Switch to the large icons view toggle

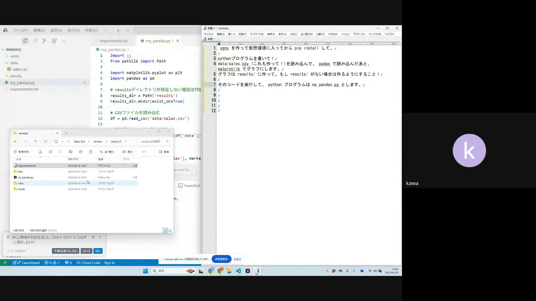[170, 230]
